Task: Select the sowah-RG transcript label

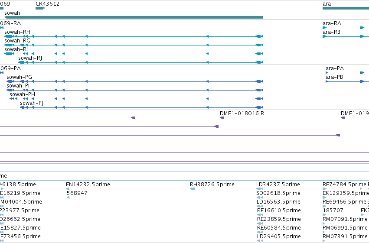Action: tap(17, 41)
